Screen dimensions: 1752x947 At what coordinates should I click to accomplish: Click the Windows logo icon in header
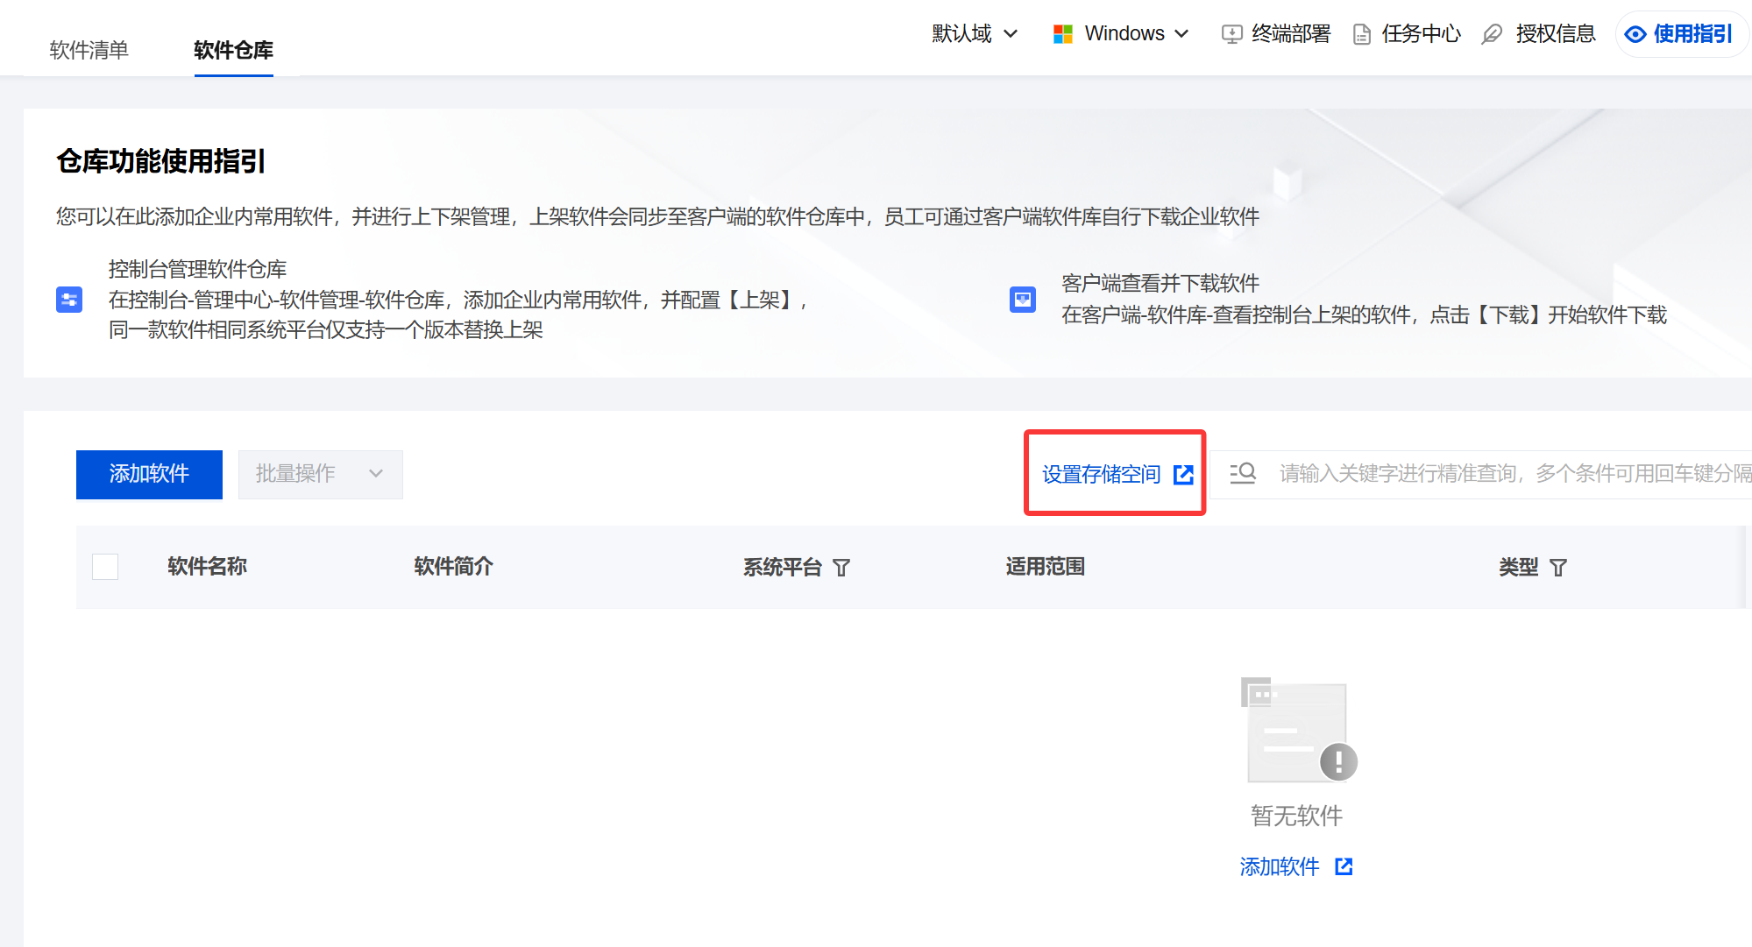click(1063, 34)
